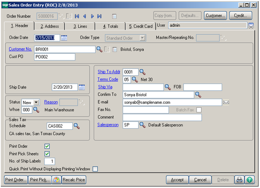Open the Salesperson lookup magnifier

143,125
